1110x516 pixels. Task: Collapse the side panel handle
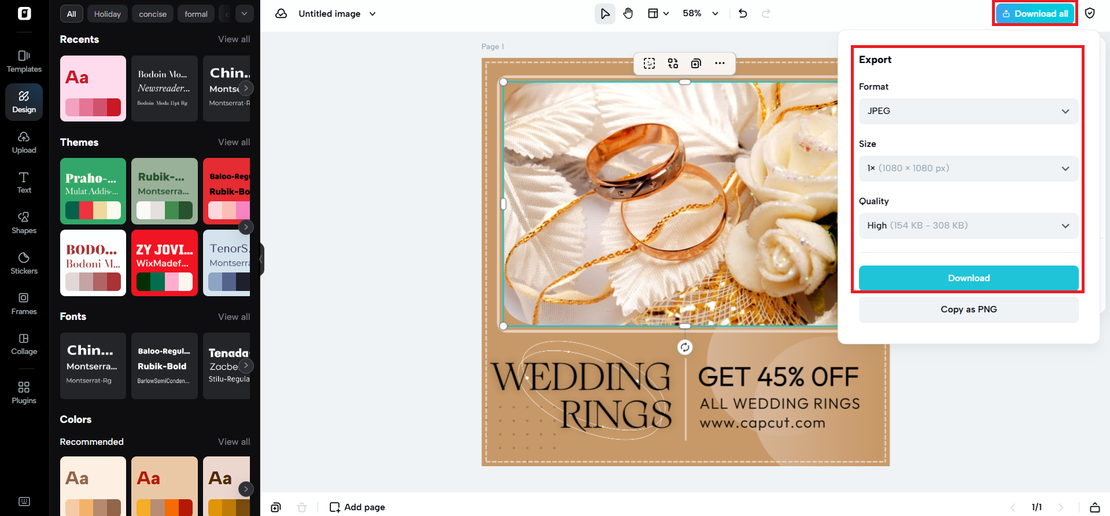pyautogui.click(x=262, y=259)
